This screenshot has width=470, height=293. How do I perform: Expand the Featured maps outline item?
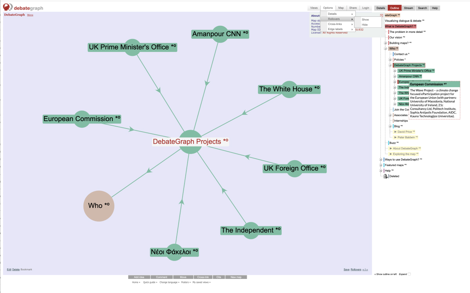(x=381, y=165)
